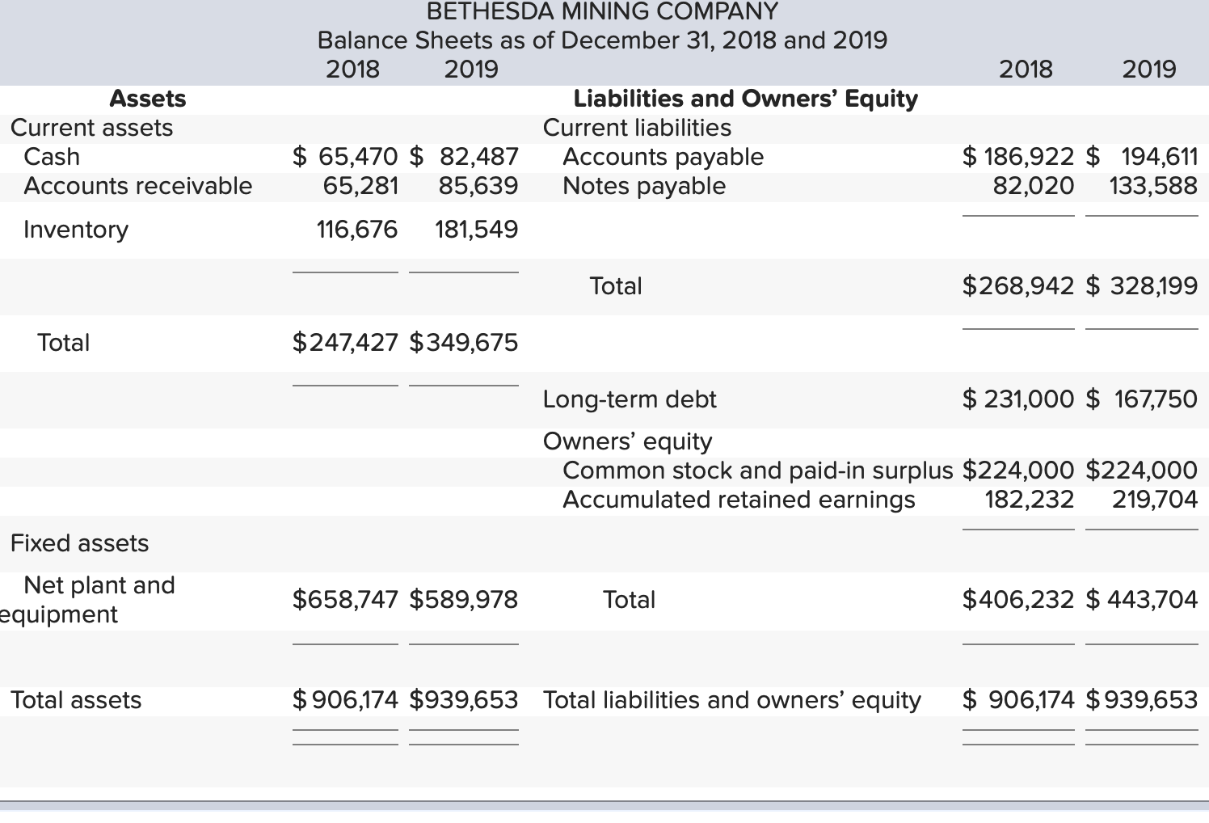Select net plant value $658,747
This screenshot has height=823, width=1209.
pyautogui.click(x=345, y=600)
